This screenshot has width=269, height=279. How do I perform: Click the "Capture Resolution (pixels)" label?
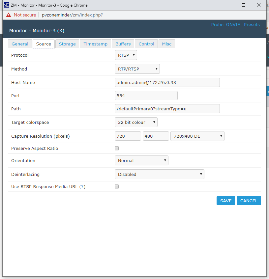tap(41, 136)
